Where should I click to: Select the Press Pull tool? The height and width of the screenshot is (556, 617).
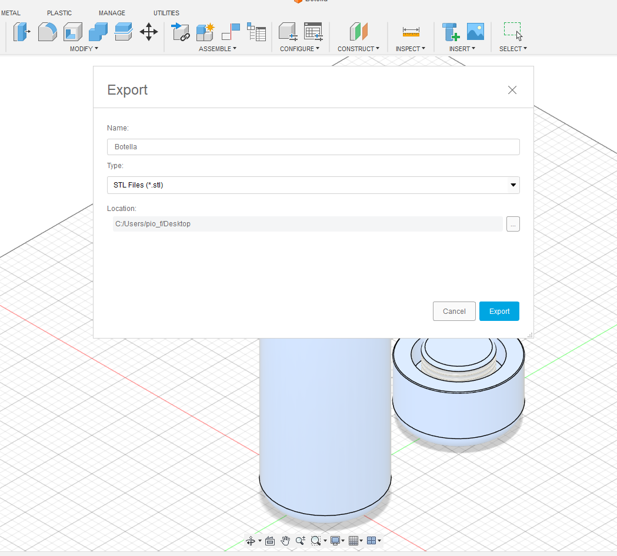pos(21,32)
